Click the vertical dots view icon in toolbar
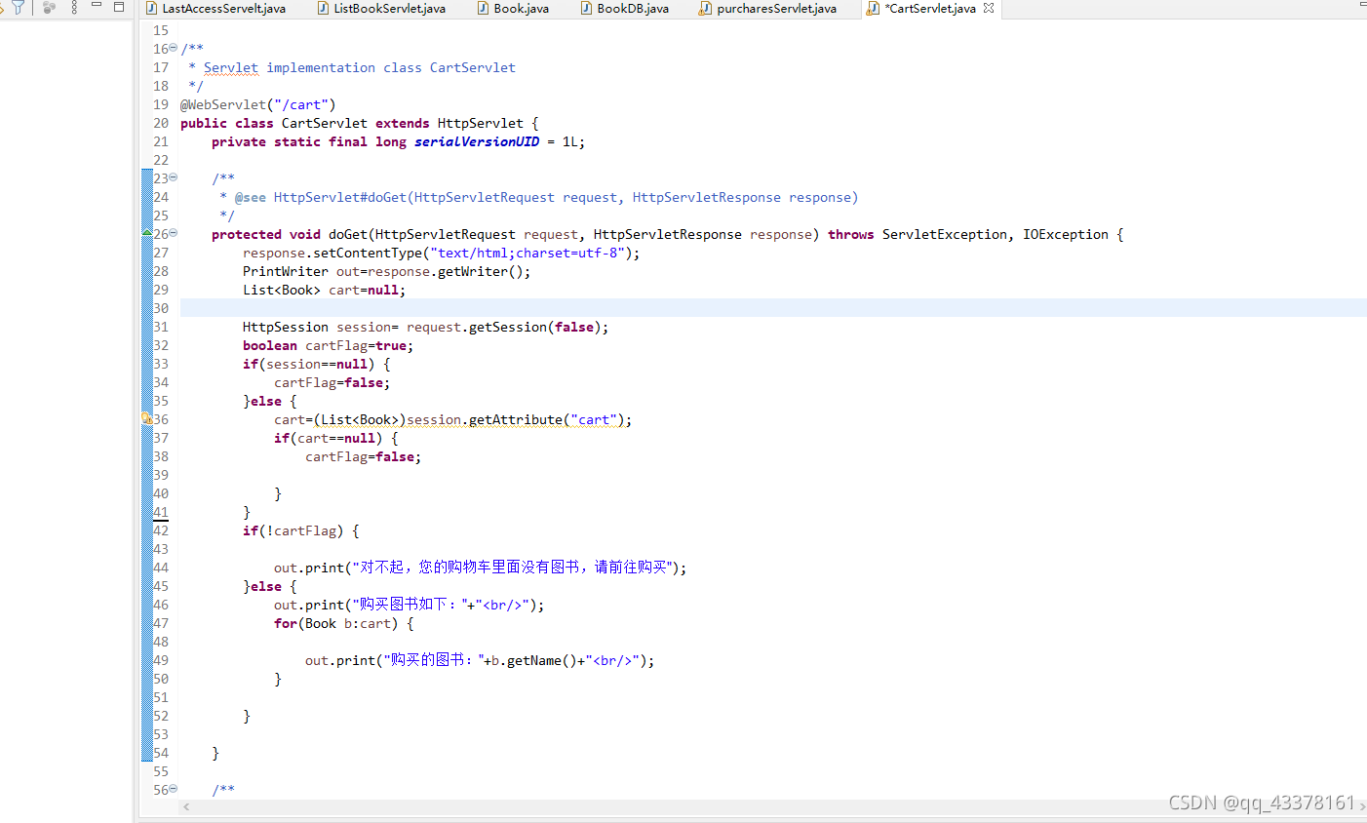1367x823 pixels. [x=74, y=7]
